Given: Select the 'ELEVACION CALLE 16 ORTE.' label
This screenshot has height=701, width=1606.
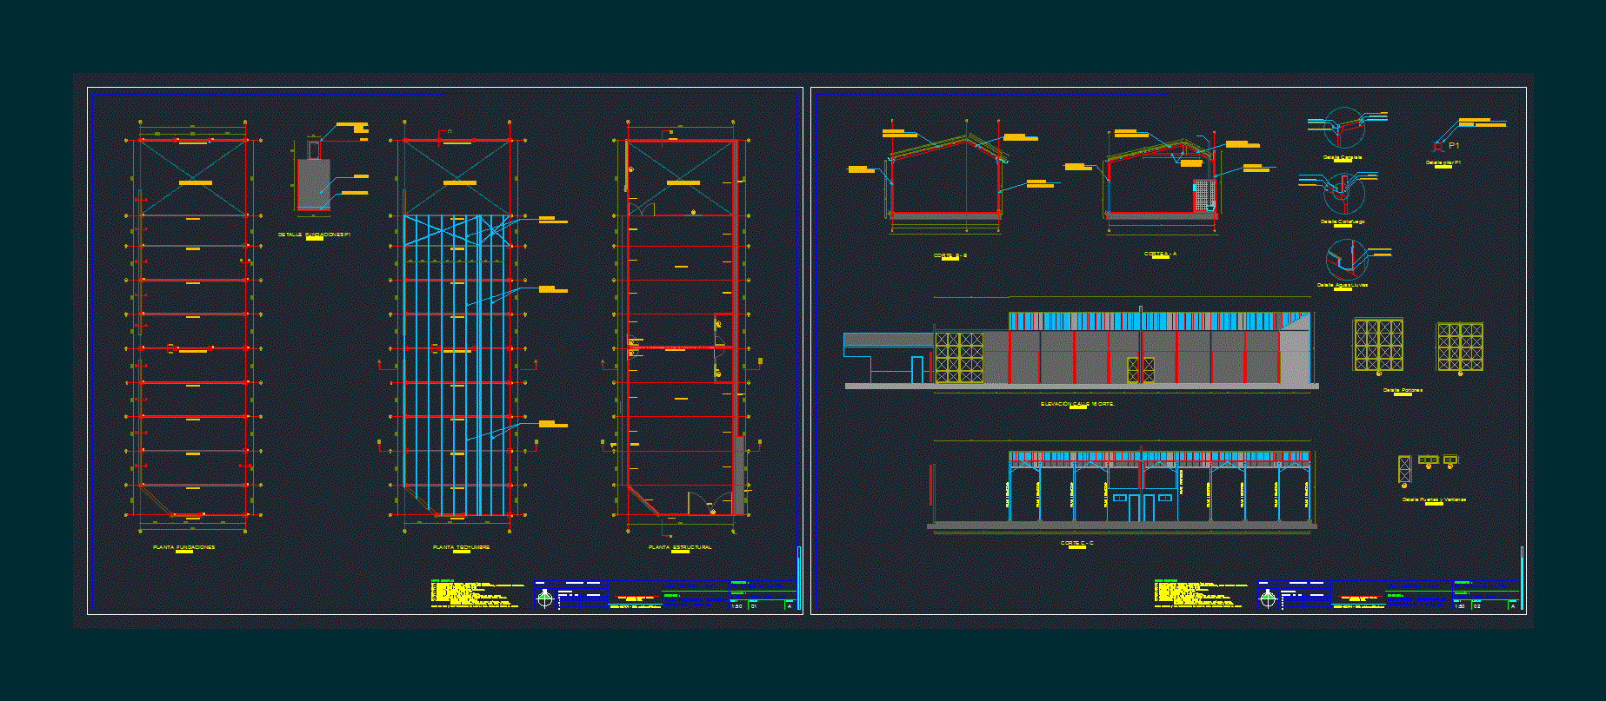Looking at the screenshot, I should click(1077, 404).
